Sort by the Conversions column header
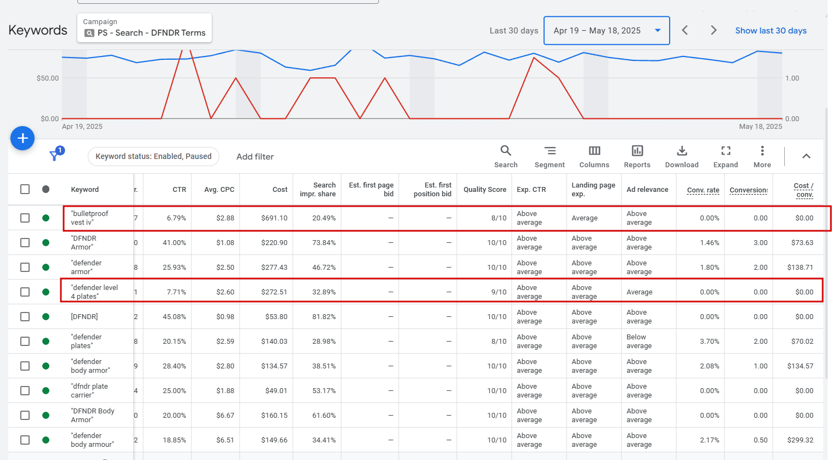Screen dimensions: 832x460 pyautogui.click(x=749, y=190)
